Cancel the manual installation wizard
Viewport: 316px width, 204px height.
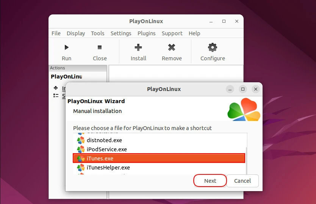[242, 181]
